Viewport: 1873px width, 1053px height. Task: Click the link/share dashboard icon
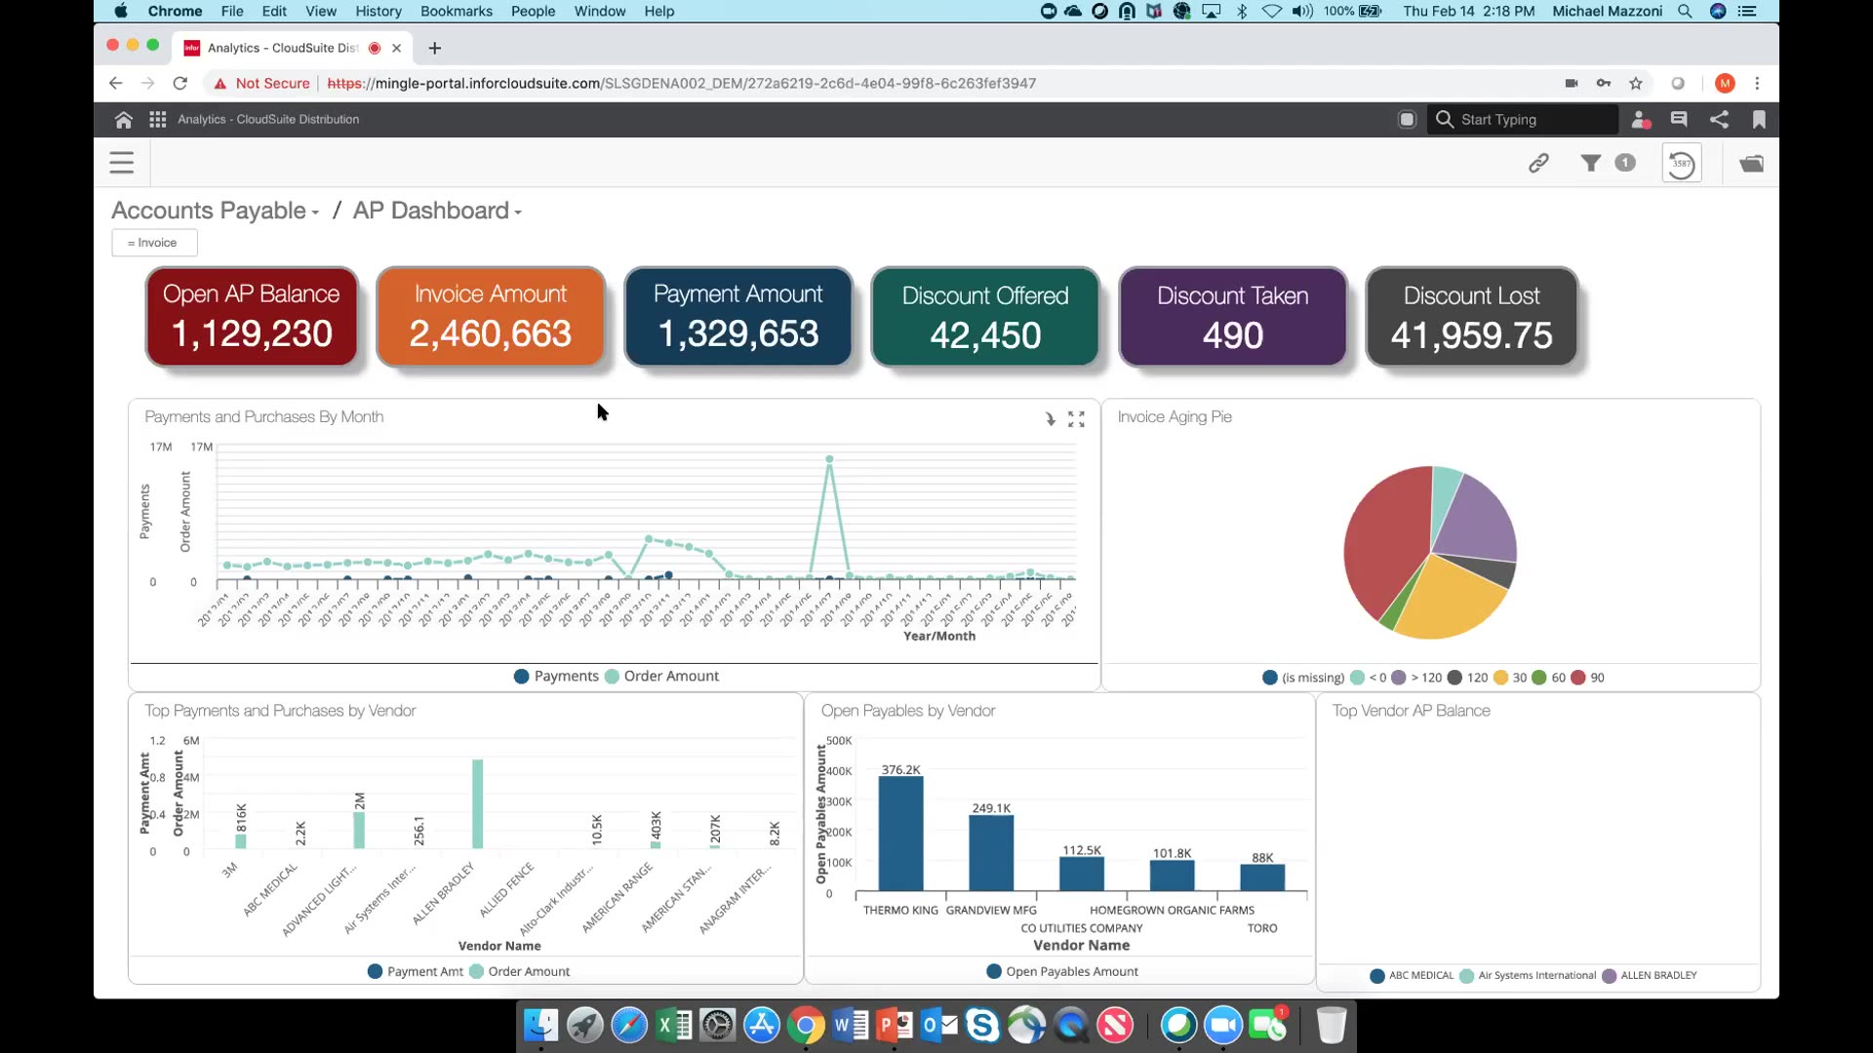click(1538, 163)
